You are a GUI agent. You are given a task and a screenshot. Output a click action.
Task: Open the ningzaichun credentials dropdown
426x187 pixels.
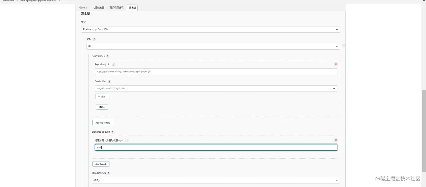pyautogui.click(x=216, y=88)
